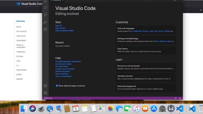The width and height of the screenshot is (203, 114).
Task: Click the feedback icon in status bar
Action: tap(176, 98)
